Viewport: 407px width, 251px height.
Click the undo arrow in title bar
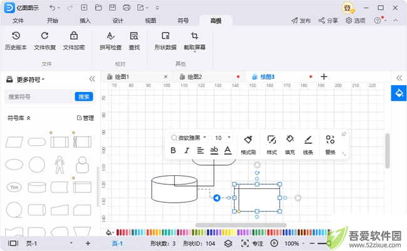(52, 8)
